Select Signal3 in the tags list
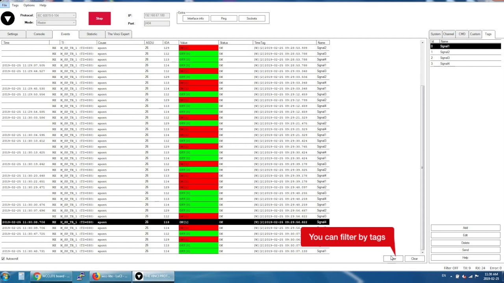This screenshot has height=283, width=504. (x=465, y=58)
